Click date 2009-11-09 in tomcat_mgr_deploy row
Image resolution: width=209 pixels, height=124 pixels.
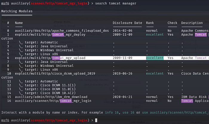coord(122,34)
